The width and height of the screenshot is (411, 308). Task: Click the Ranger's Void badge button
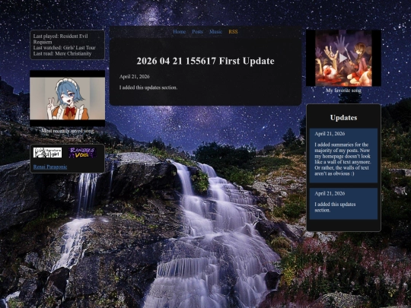[81, 153]
